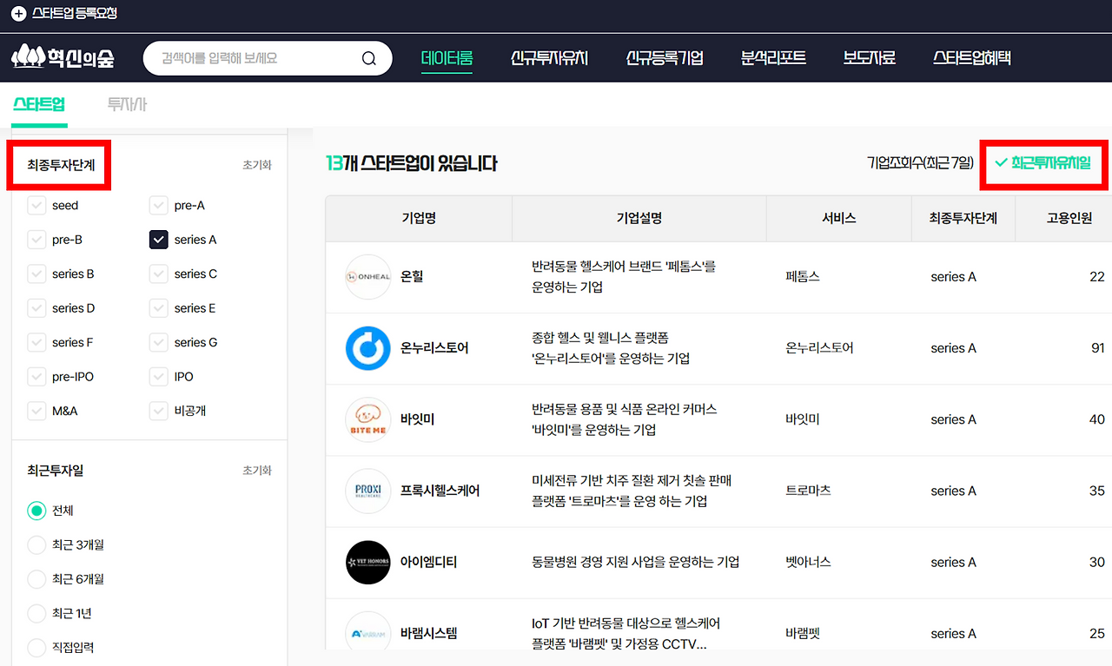
Task: Open the 스타트업혜택 menu
Action: pyautogui.click(x=972, y=58)
